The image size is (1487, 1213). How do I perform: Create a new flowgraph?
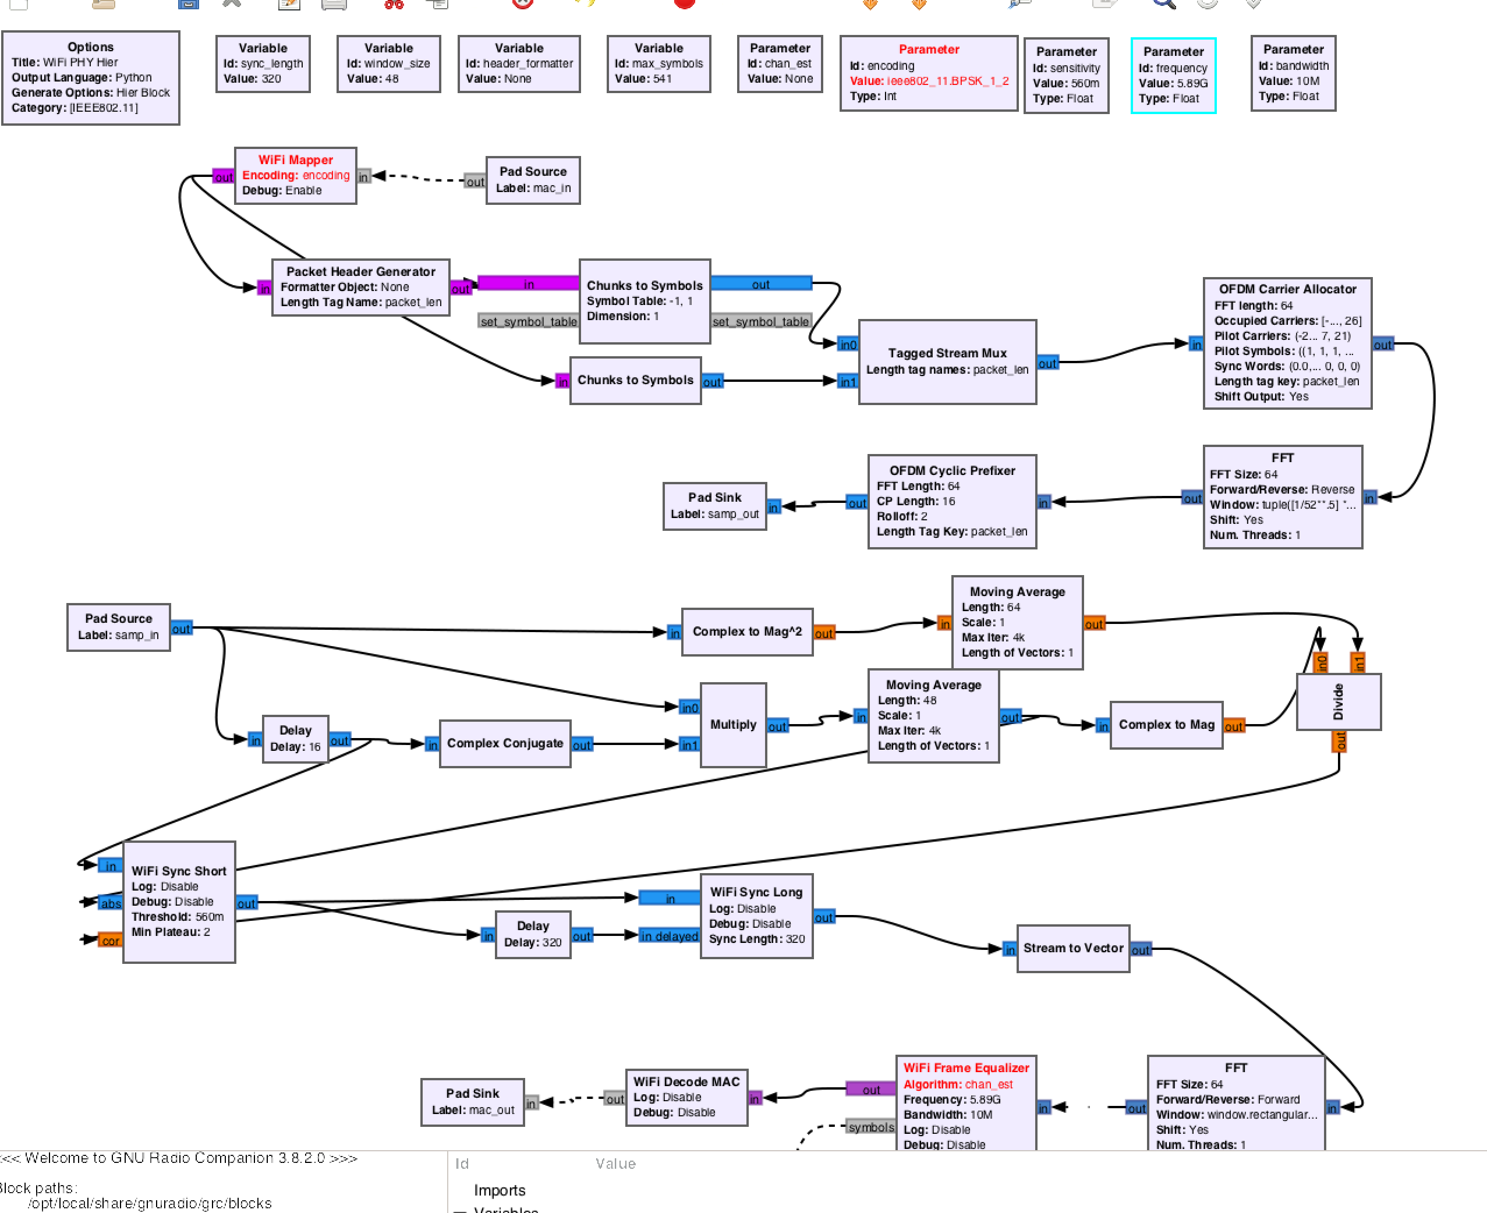tap(19, 6)
